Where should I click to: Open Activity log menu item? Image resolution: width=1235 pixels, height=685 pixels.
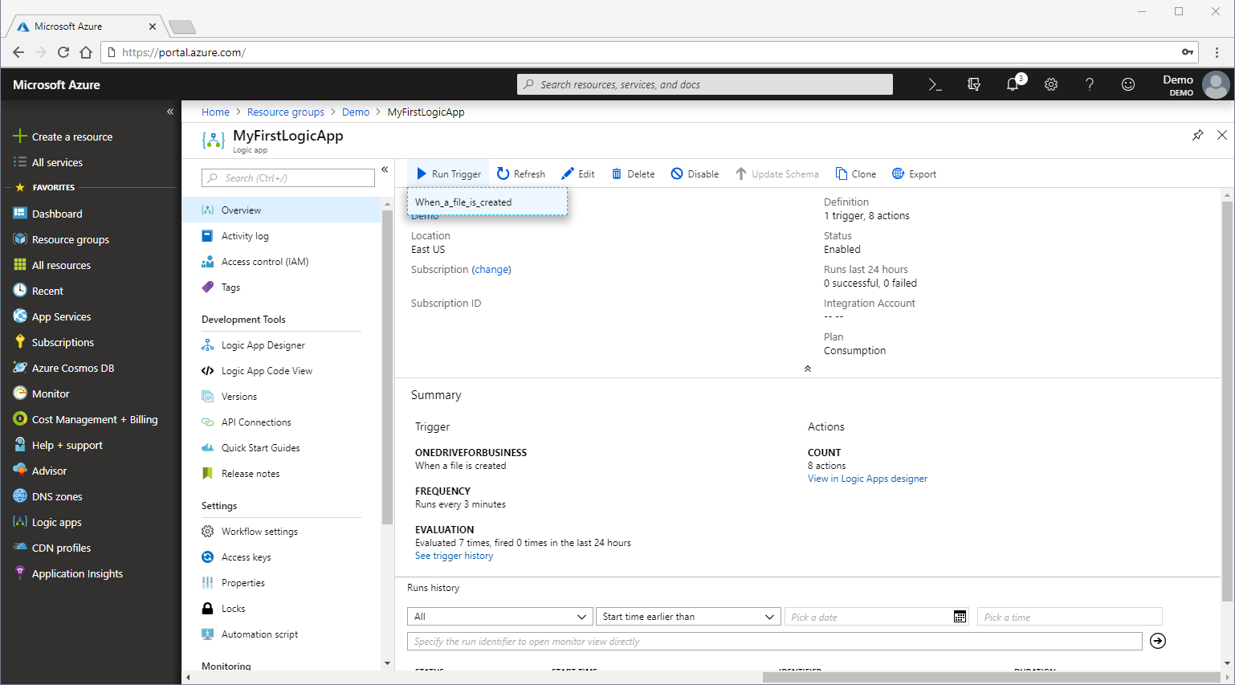pyautogui.click(x=281, y=236)
